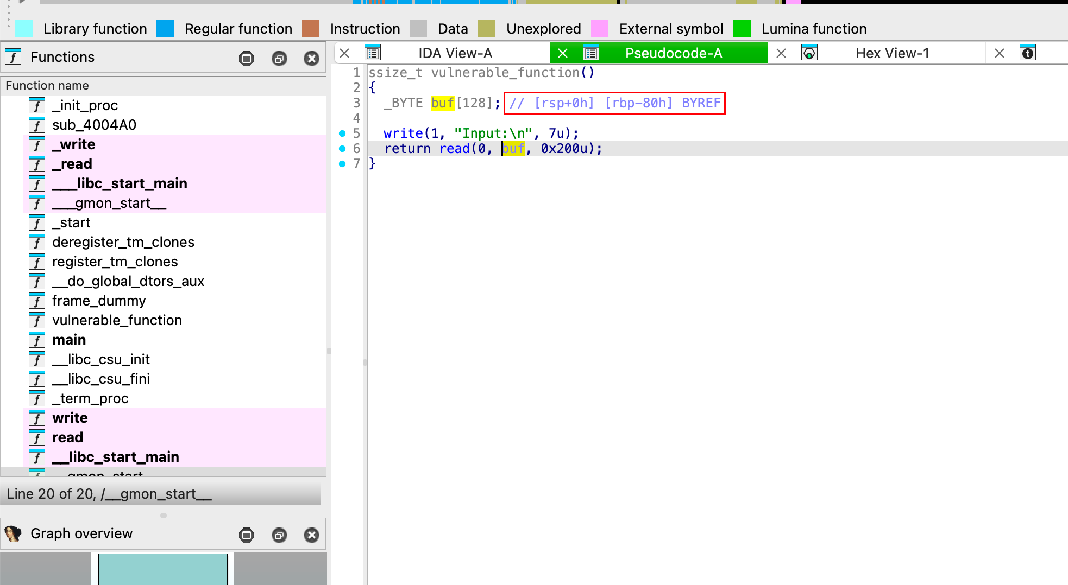Select vulnerable_function in the functions list
Screen dimensions: 1068x585
[x=117, y=320]
